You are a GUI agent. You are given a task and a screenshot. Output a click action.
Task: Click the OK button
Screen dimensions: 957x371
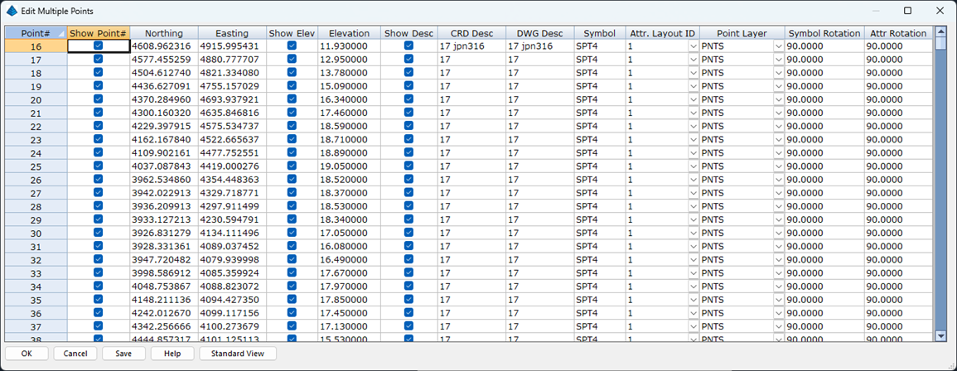pyautogui.click(x=27, y=354)
